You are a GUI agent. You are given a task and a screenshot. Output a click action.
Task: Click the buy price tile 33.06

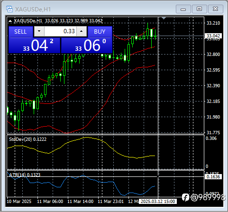point(87,46)
